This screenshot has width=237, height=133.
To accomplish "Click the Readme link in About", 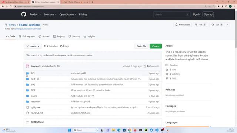I will [172, 65].
